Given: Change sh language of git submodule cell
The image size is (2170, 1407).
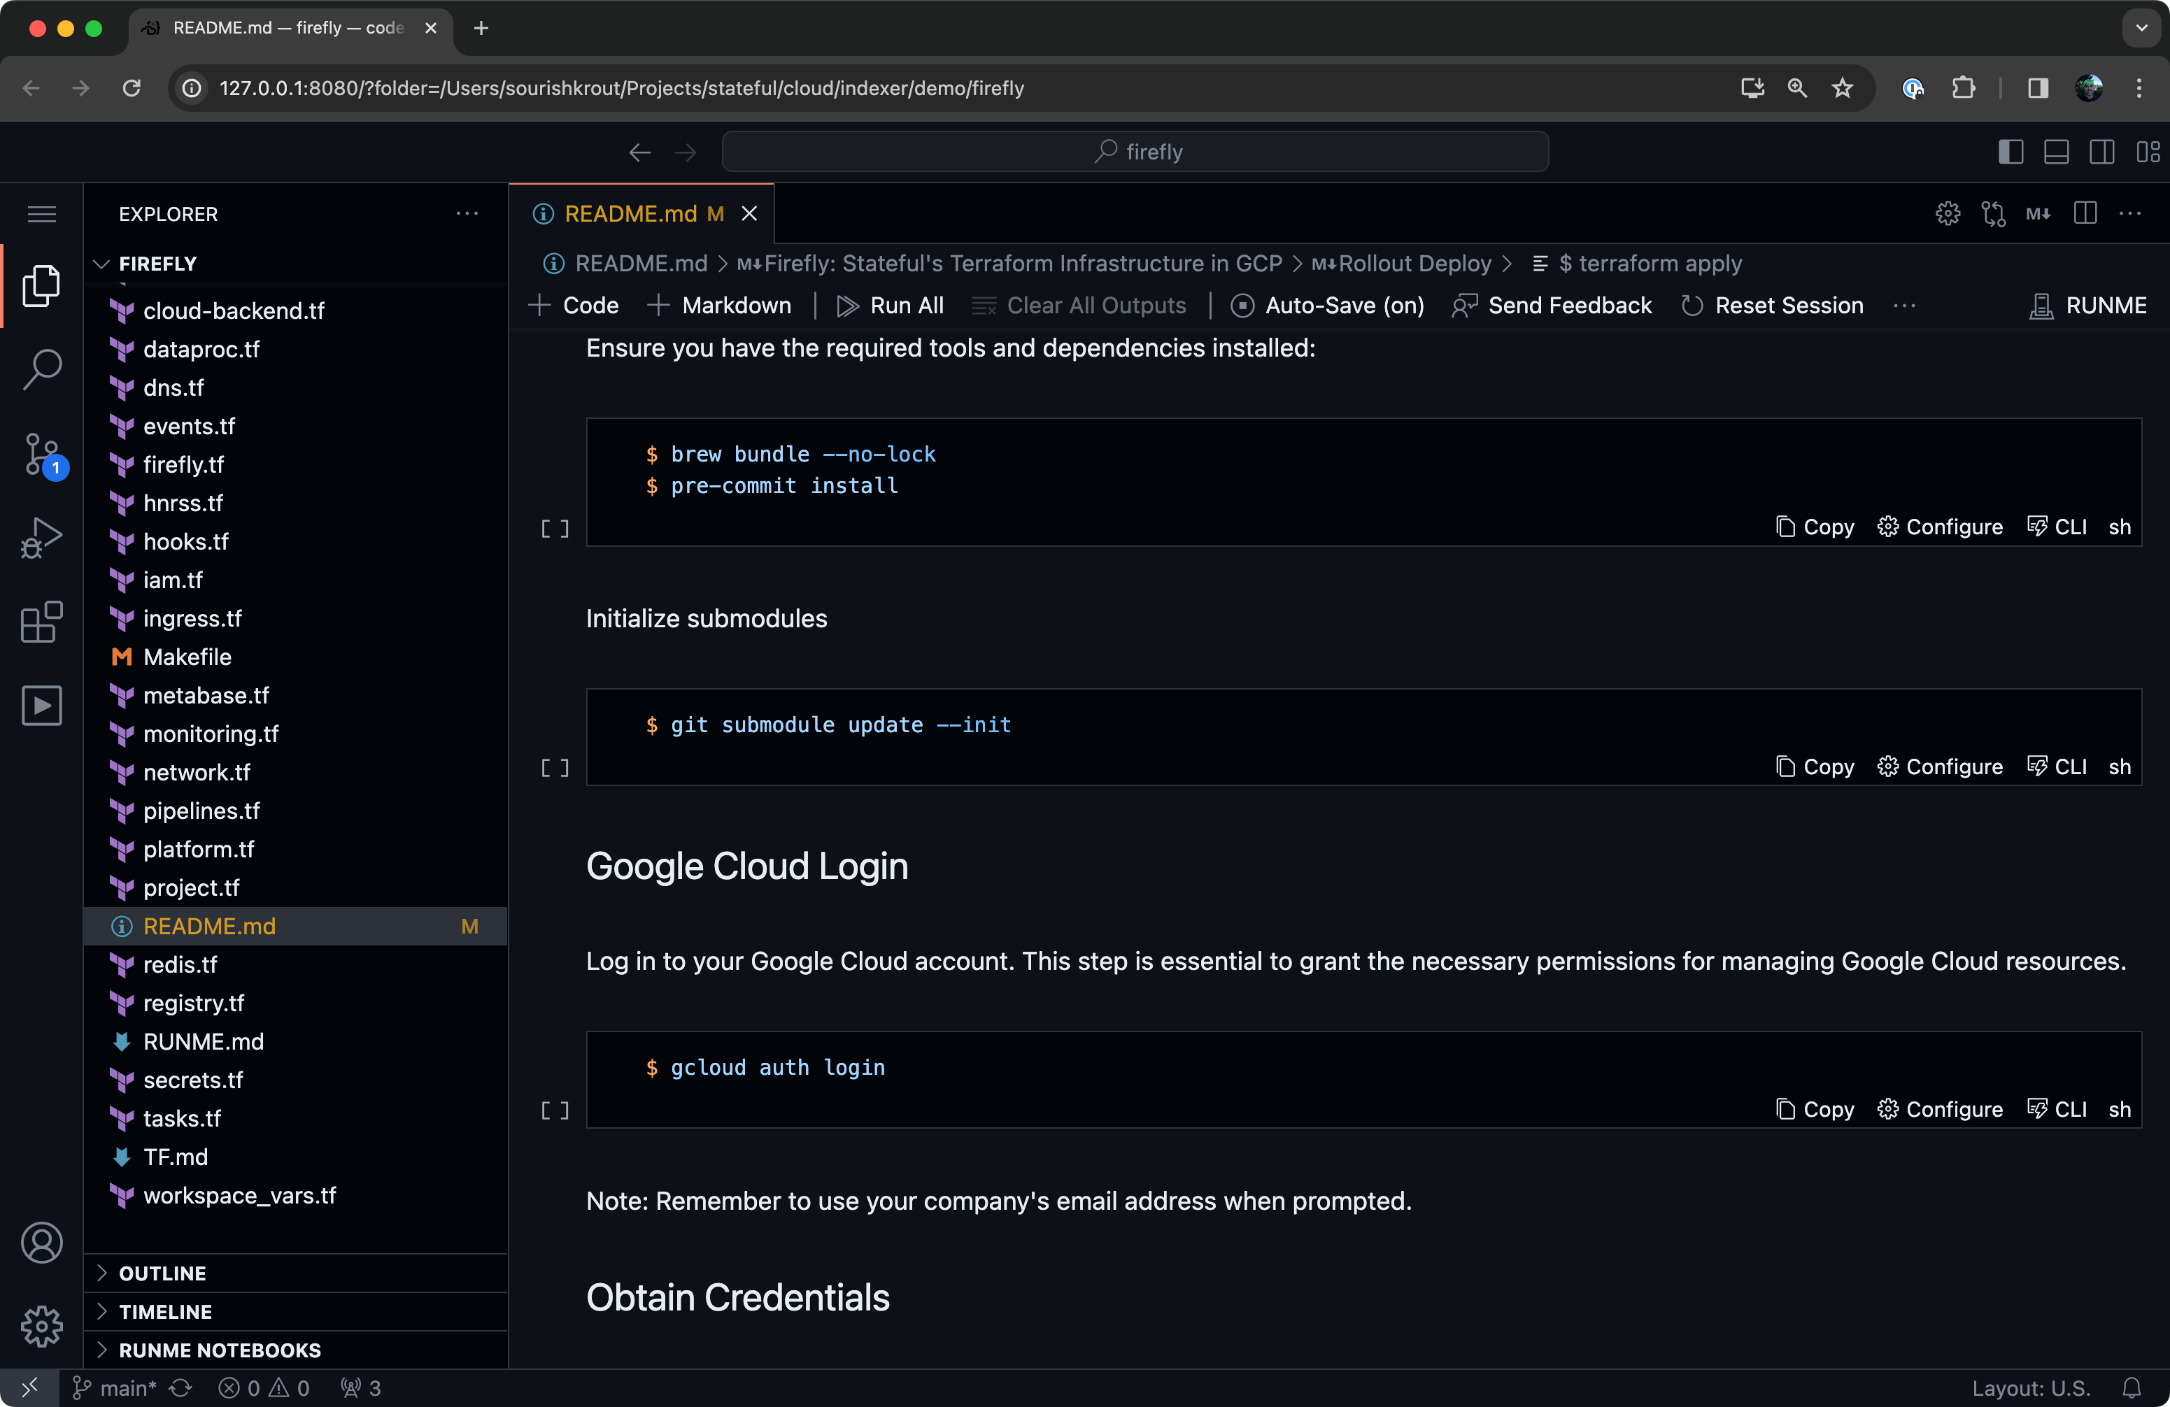Looking at the screenshot, I should [x=2120, y=766].
